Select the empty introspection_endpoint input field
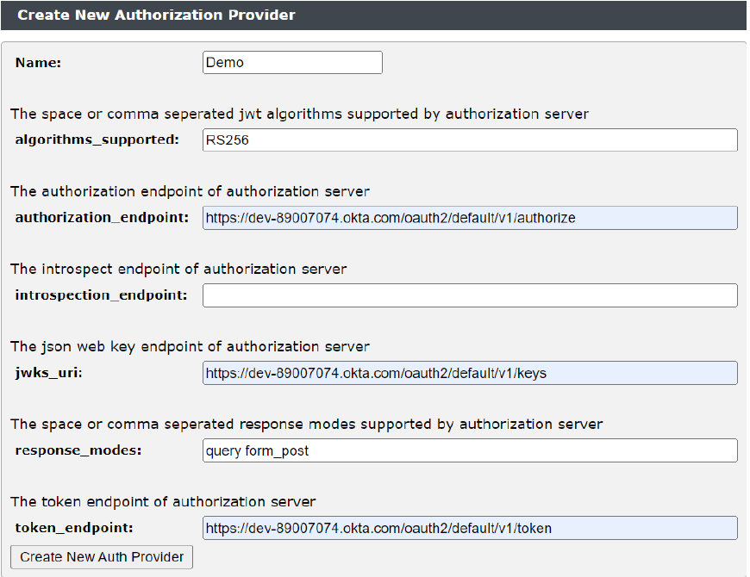750x577 pixels. [470, 295]
